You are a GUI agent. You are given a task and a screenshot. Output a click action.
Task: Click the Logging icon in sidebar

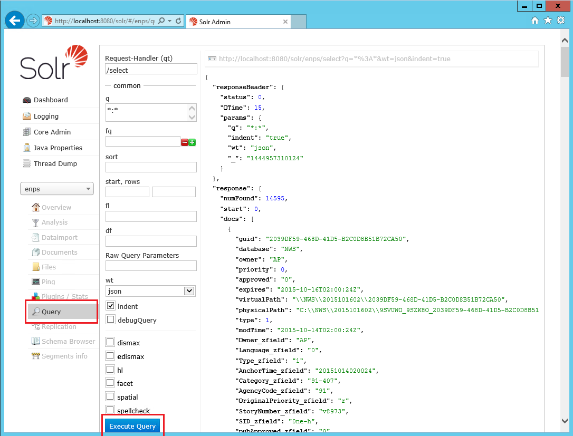pyautogui.click(x=27, y=116)
